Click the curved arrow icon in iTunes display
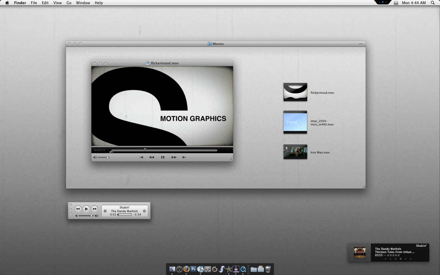Viewport: 440px width, 275px height. point(144,211)
